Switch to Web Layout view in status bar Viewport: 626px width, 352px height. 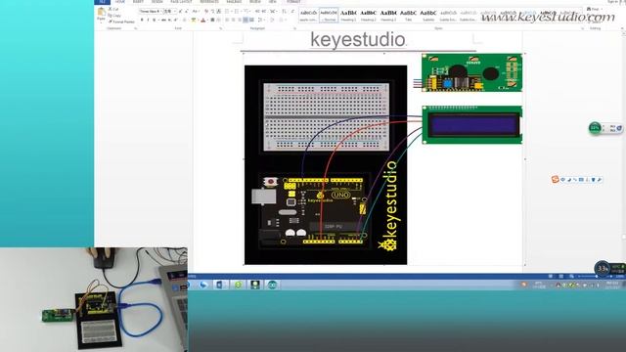pos(571,276)
